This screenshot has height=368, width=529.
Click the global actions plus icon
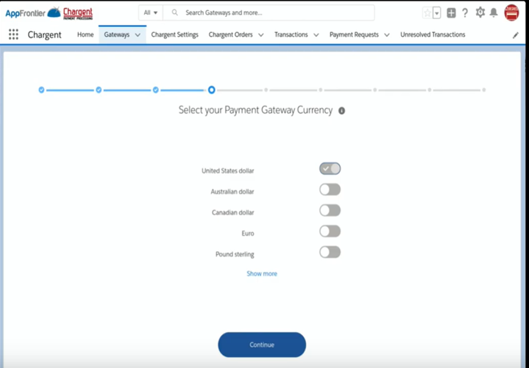click(451, 13)
